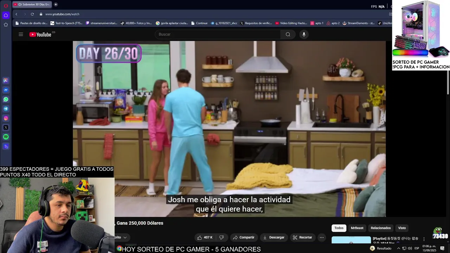Start voice search with microphone
Viewport: 450px width, 253px height.
pyautogui.click(x=304, y=34)
